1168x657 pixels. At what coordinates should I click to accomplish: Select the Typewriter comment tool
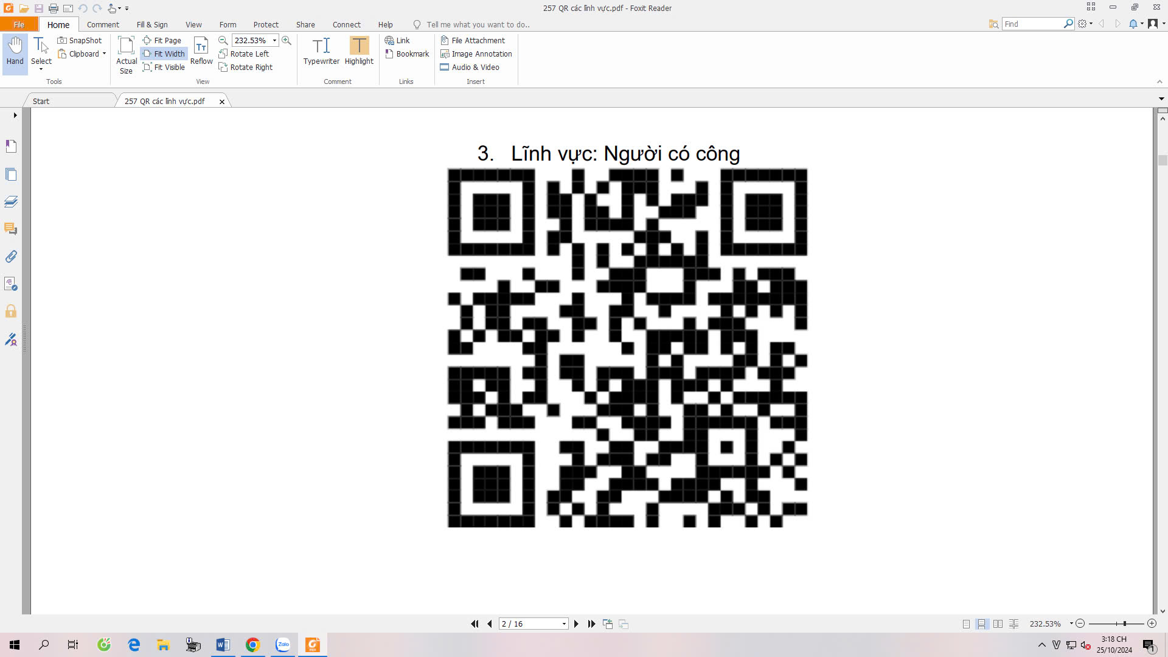321,51
